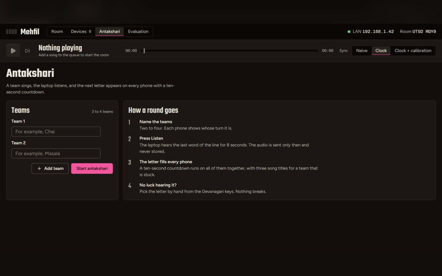Click the Mehfil app title
This screenshot has height=276, width=442.
coord(30,32)
